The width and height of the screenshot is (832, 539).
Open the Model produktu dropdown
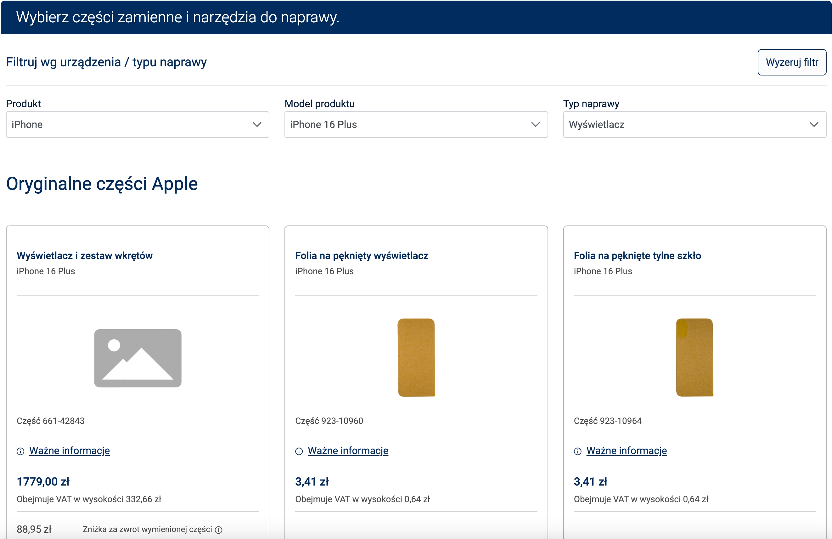[416, 124]
